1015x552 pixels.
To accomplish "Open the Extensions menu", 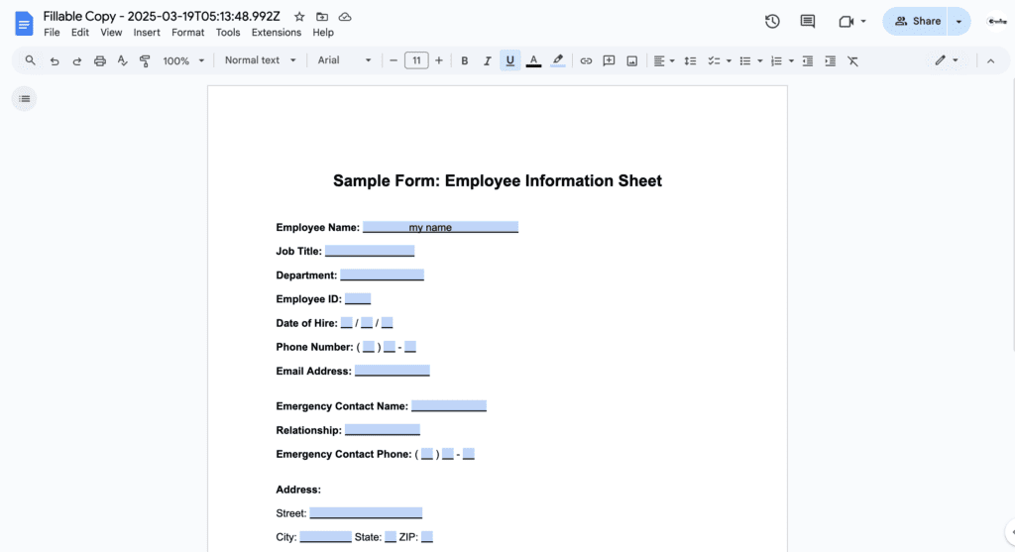I will [277, 33].
